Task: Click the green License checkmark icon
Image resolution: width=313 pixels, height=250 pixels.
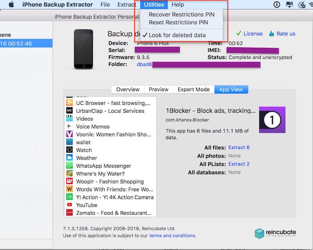Action: (x=238, y=33)
